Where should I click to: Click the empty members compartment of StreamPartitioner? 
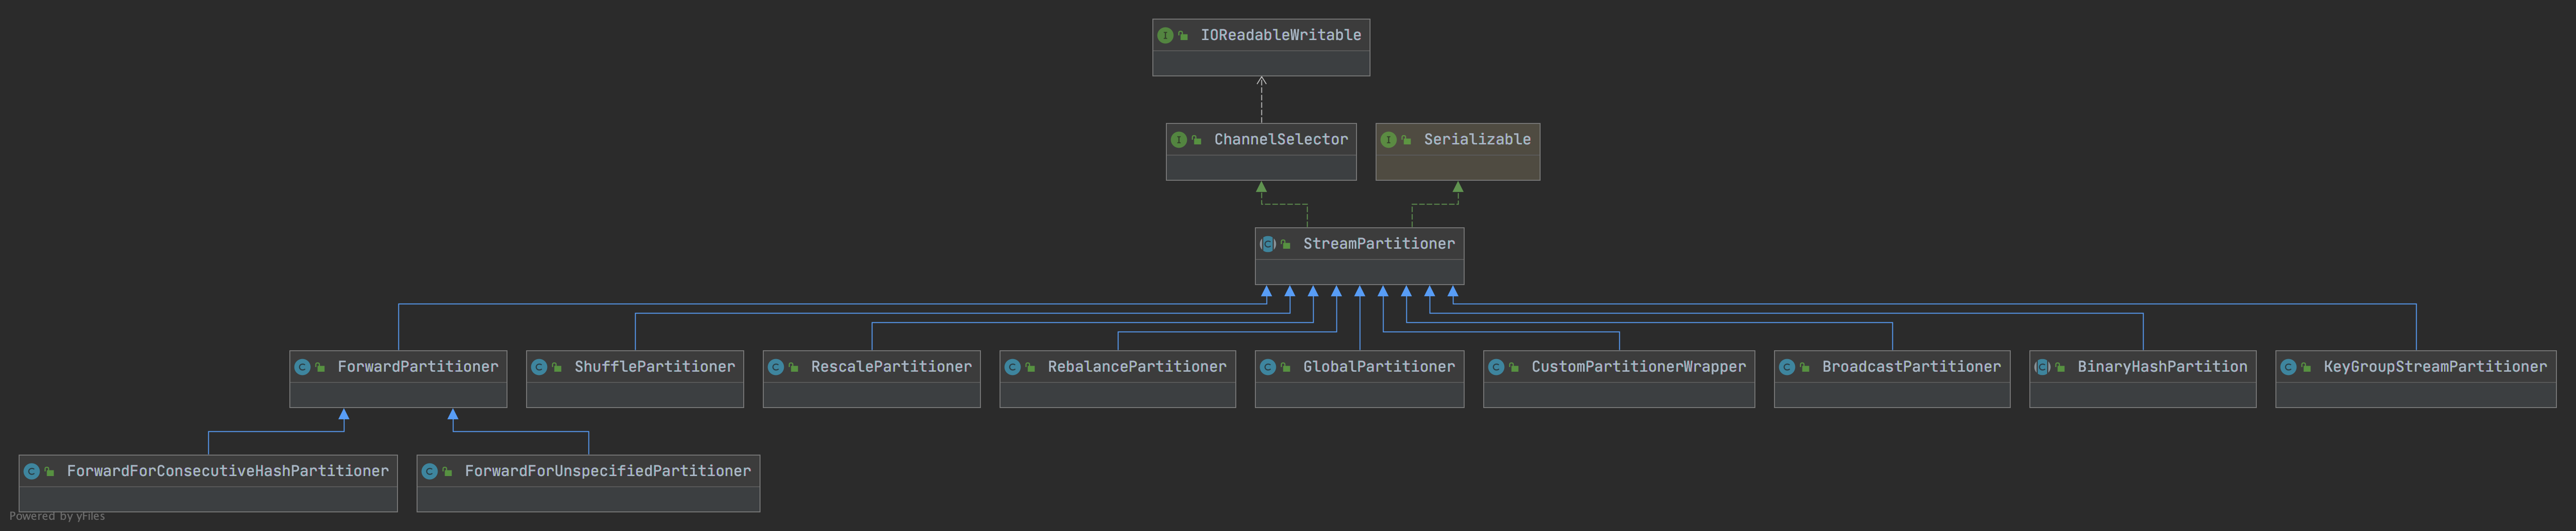pos(1360,272)
